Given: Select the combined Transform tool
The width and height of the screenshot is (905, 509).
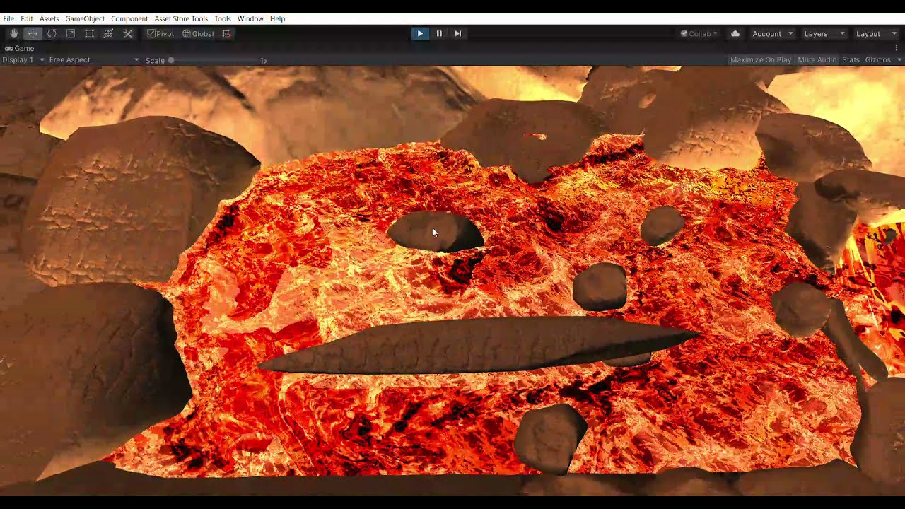Looking at the screenshot, I should [108, 33].
